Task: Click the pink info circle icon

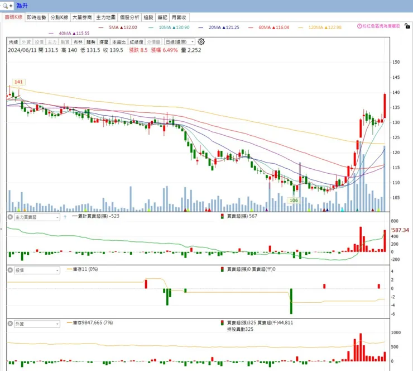Action: (359, 26)
